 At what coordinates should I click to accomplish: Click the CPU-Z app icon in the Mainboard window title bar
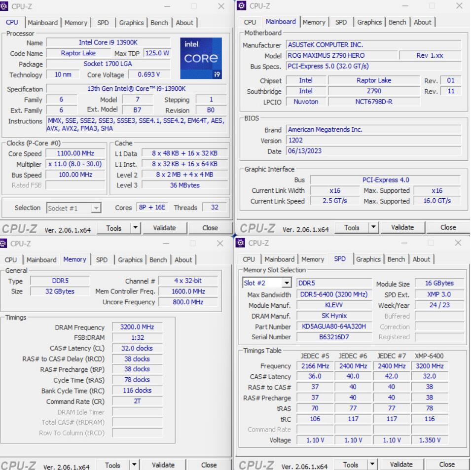pos(241,6)
